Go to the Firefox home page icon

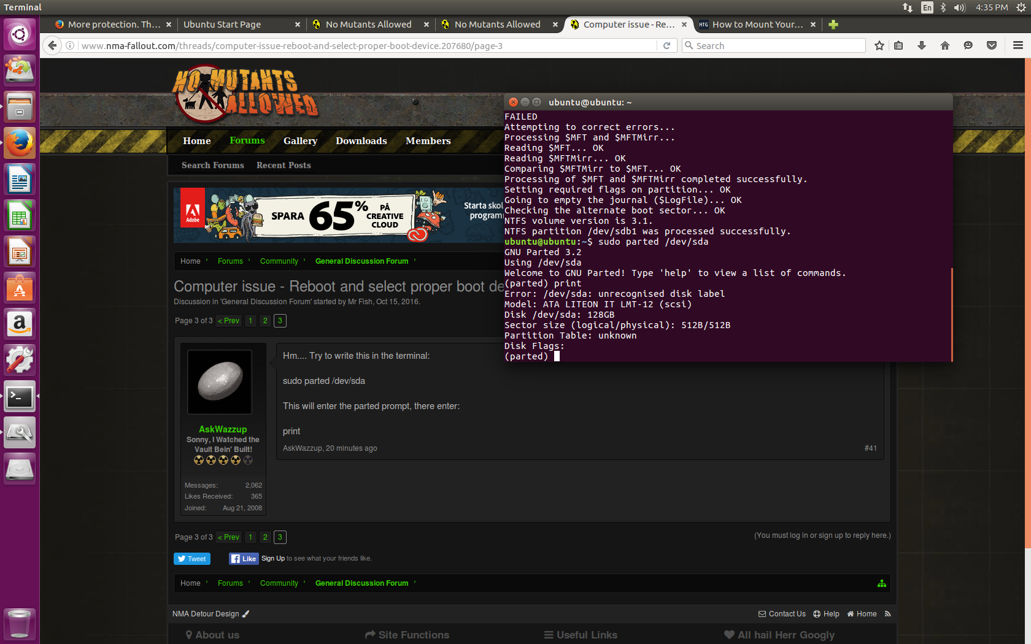945,45
